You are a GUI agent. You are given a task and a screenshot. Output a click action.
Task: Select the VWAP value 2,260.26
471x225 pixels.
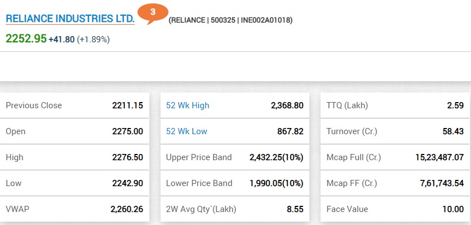coord(127,209)
